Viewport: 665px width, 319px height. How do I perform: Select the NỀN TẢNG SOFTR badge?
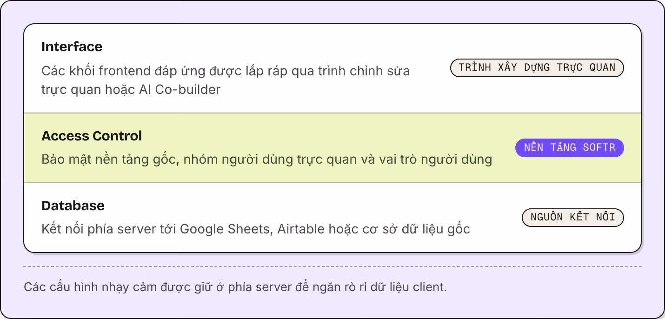570,148
